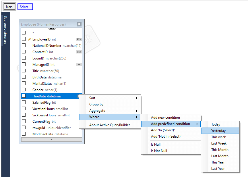Enable the BirthDate column checkbox
The height and width of the screenshot is (177, 248).
(24, 77)
